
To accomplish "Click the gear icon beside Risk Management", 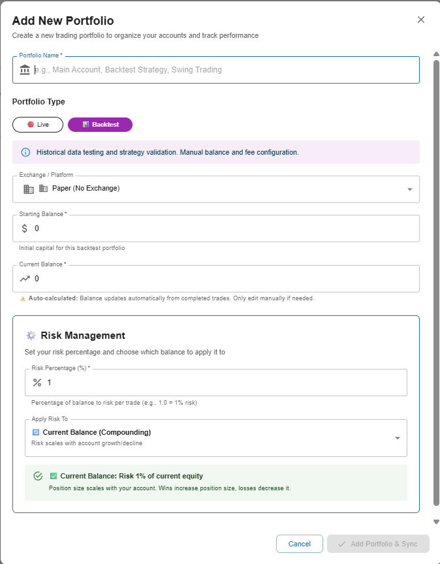I will coord(31,336).
